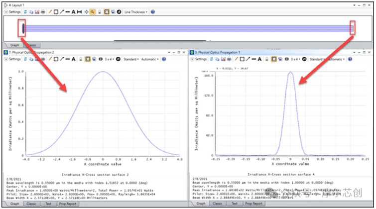The width and height of the screenshot is (376, 209).
Task: Select the straight line tool in Layout 1
Action: click(x=68, y=12)
